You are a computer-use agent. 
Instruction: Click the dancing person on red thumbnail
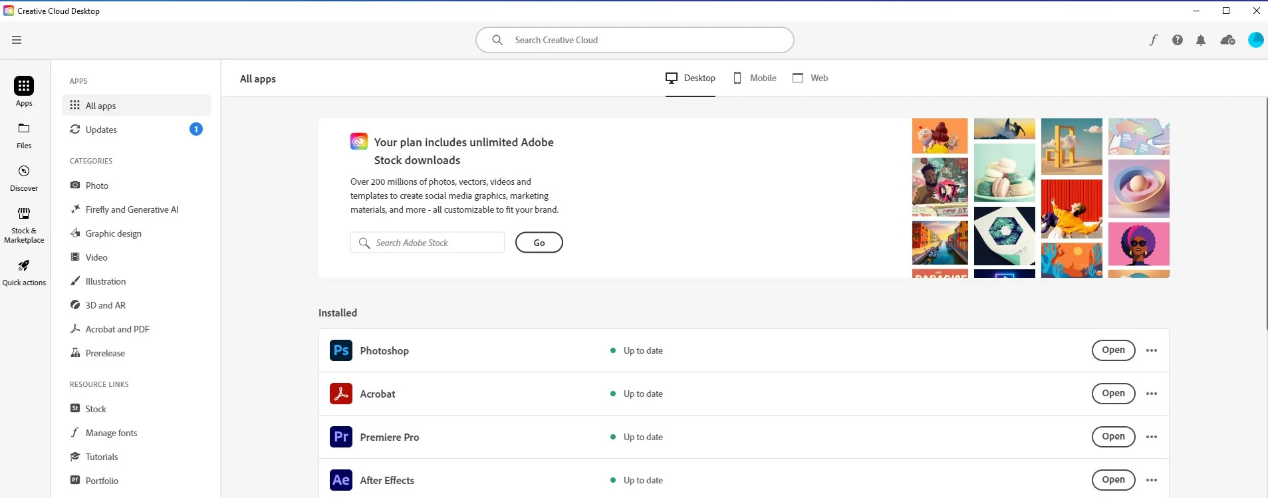tap(1071, 209)
